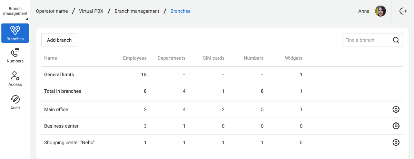Navigate to Virtual PBX breadcrumb
The height and width of the screenshot is (159, 414).
(91, 11)
